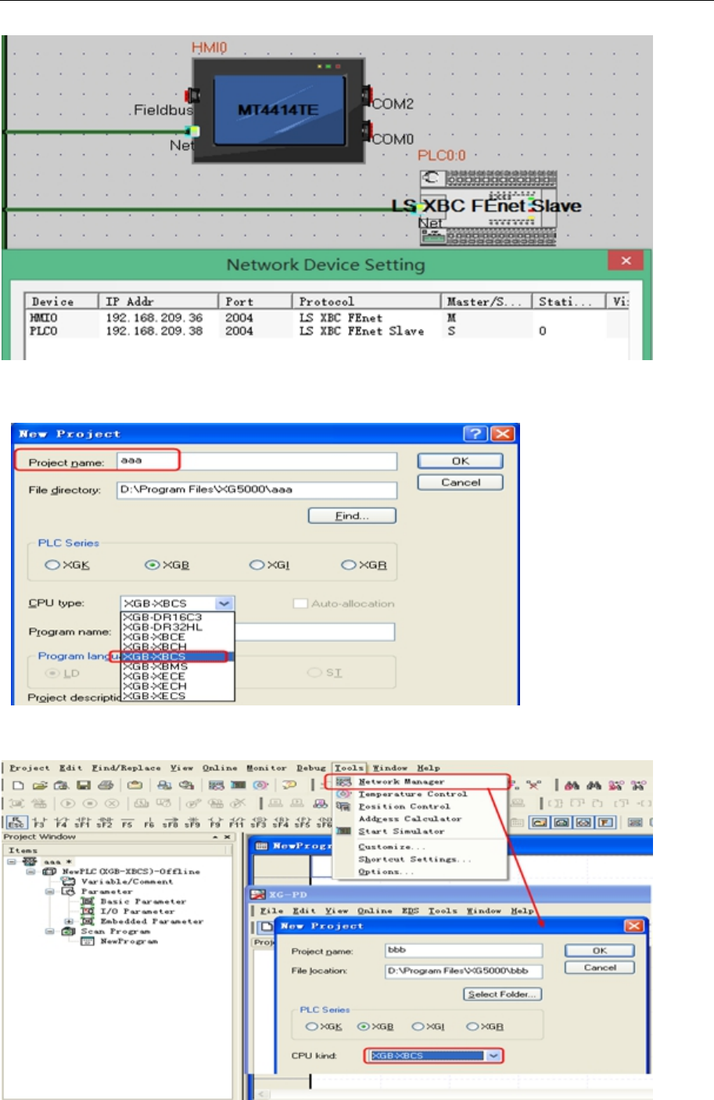This screenshot has width=714, height=1100.
Task: Click the File directory input field
Action: [x=257, y=490]
